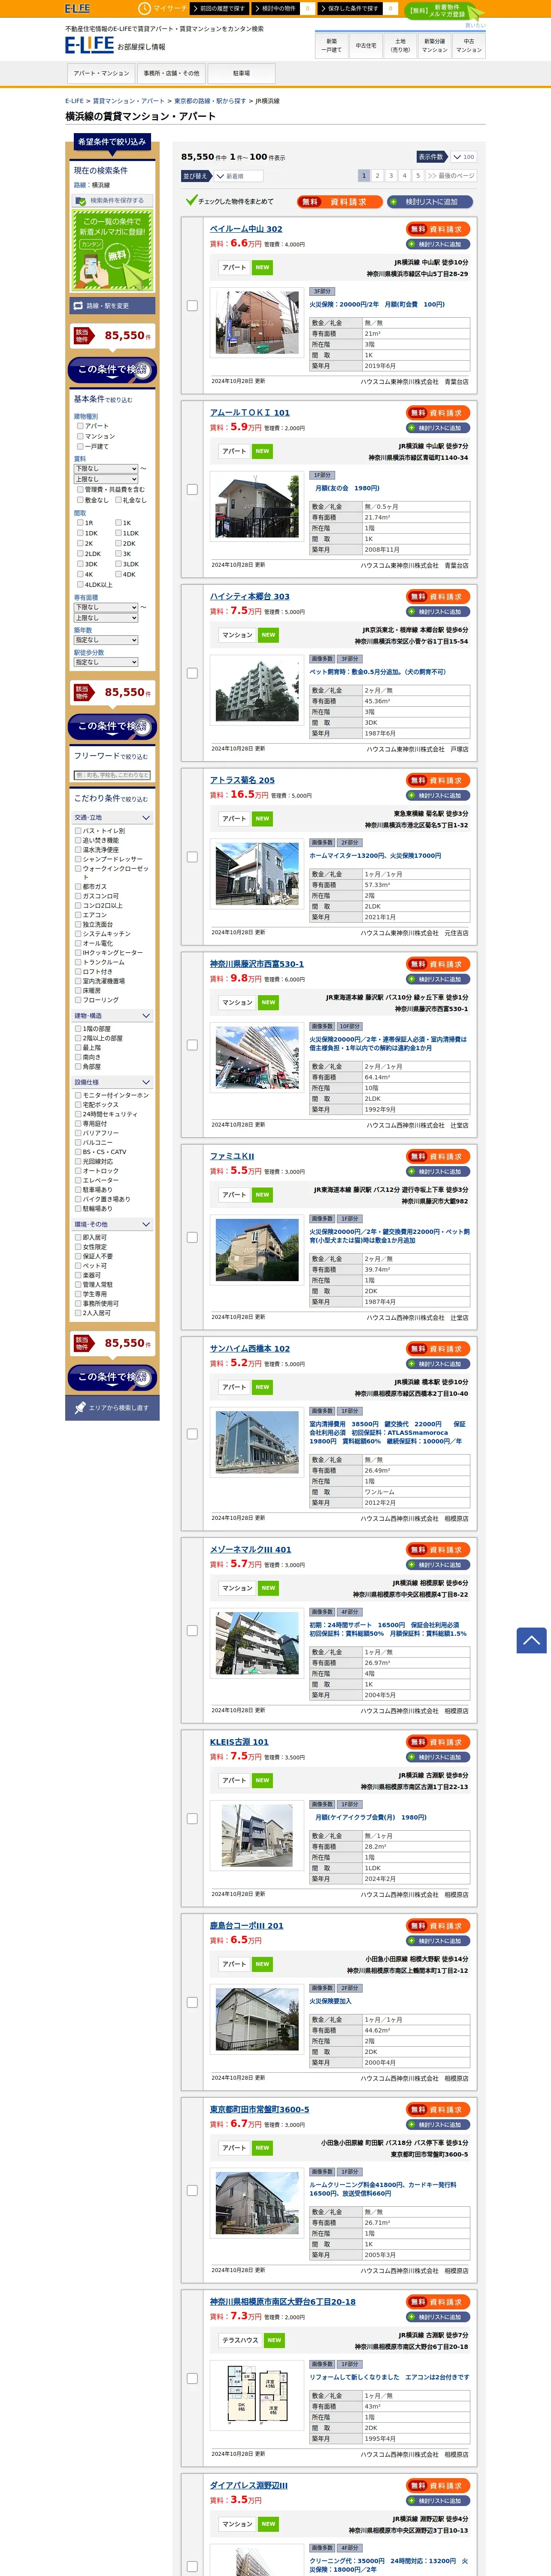Screen dimensions: 551x2576
Task: Open the 表示件数 100 dropdown
Action: click(x=463, y=157)
